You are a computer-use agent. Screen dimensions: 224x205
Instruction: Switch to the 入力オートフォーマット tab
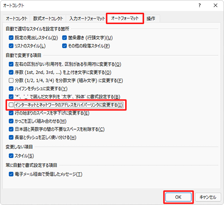click(x=87, y=19)
